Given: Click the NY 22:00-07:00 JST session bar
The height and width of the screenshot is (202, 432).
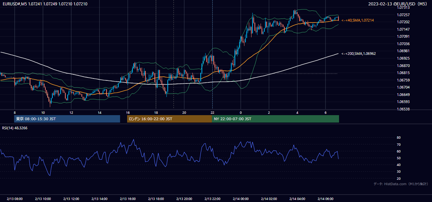Looking at the screenshot, I should click(275, 119).
